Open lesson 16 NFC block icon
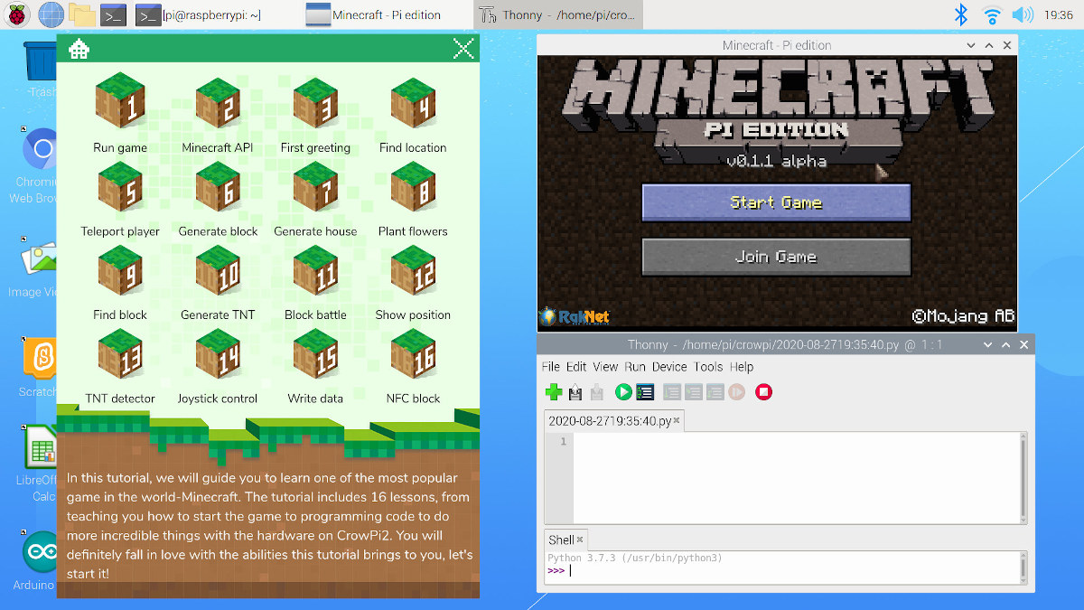Screen dimensions: 1084x610 [413, 355]
